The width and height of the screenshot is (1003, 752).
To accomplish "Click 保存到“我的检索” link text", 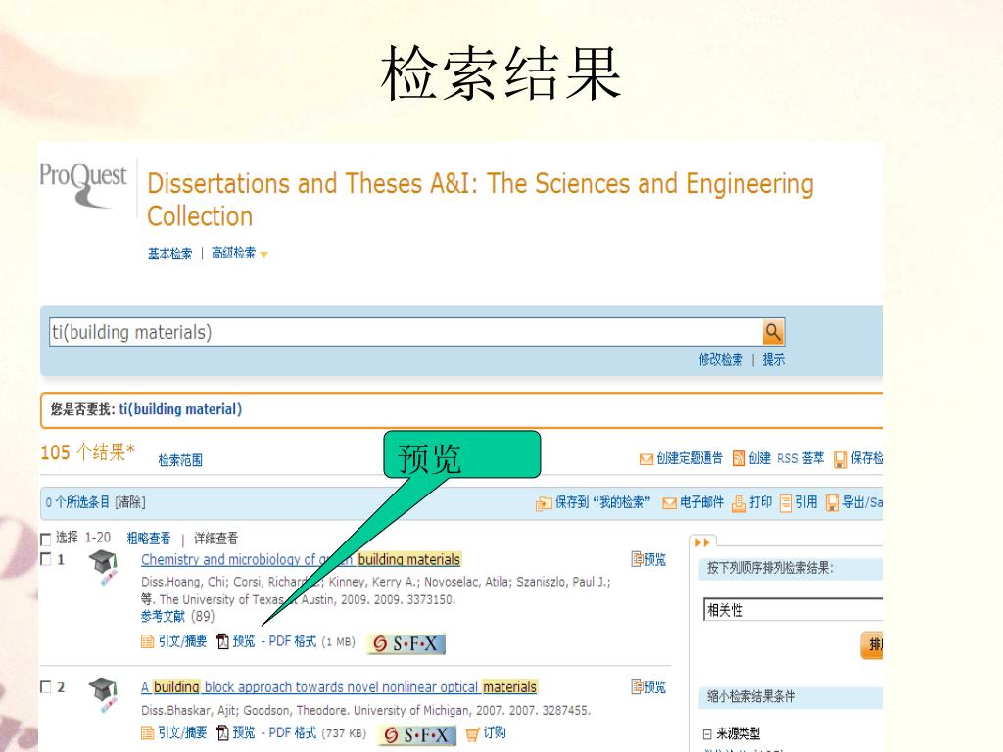I will click(602, 502).
